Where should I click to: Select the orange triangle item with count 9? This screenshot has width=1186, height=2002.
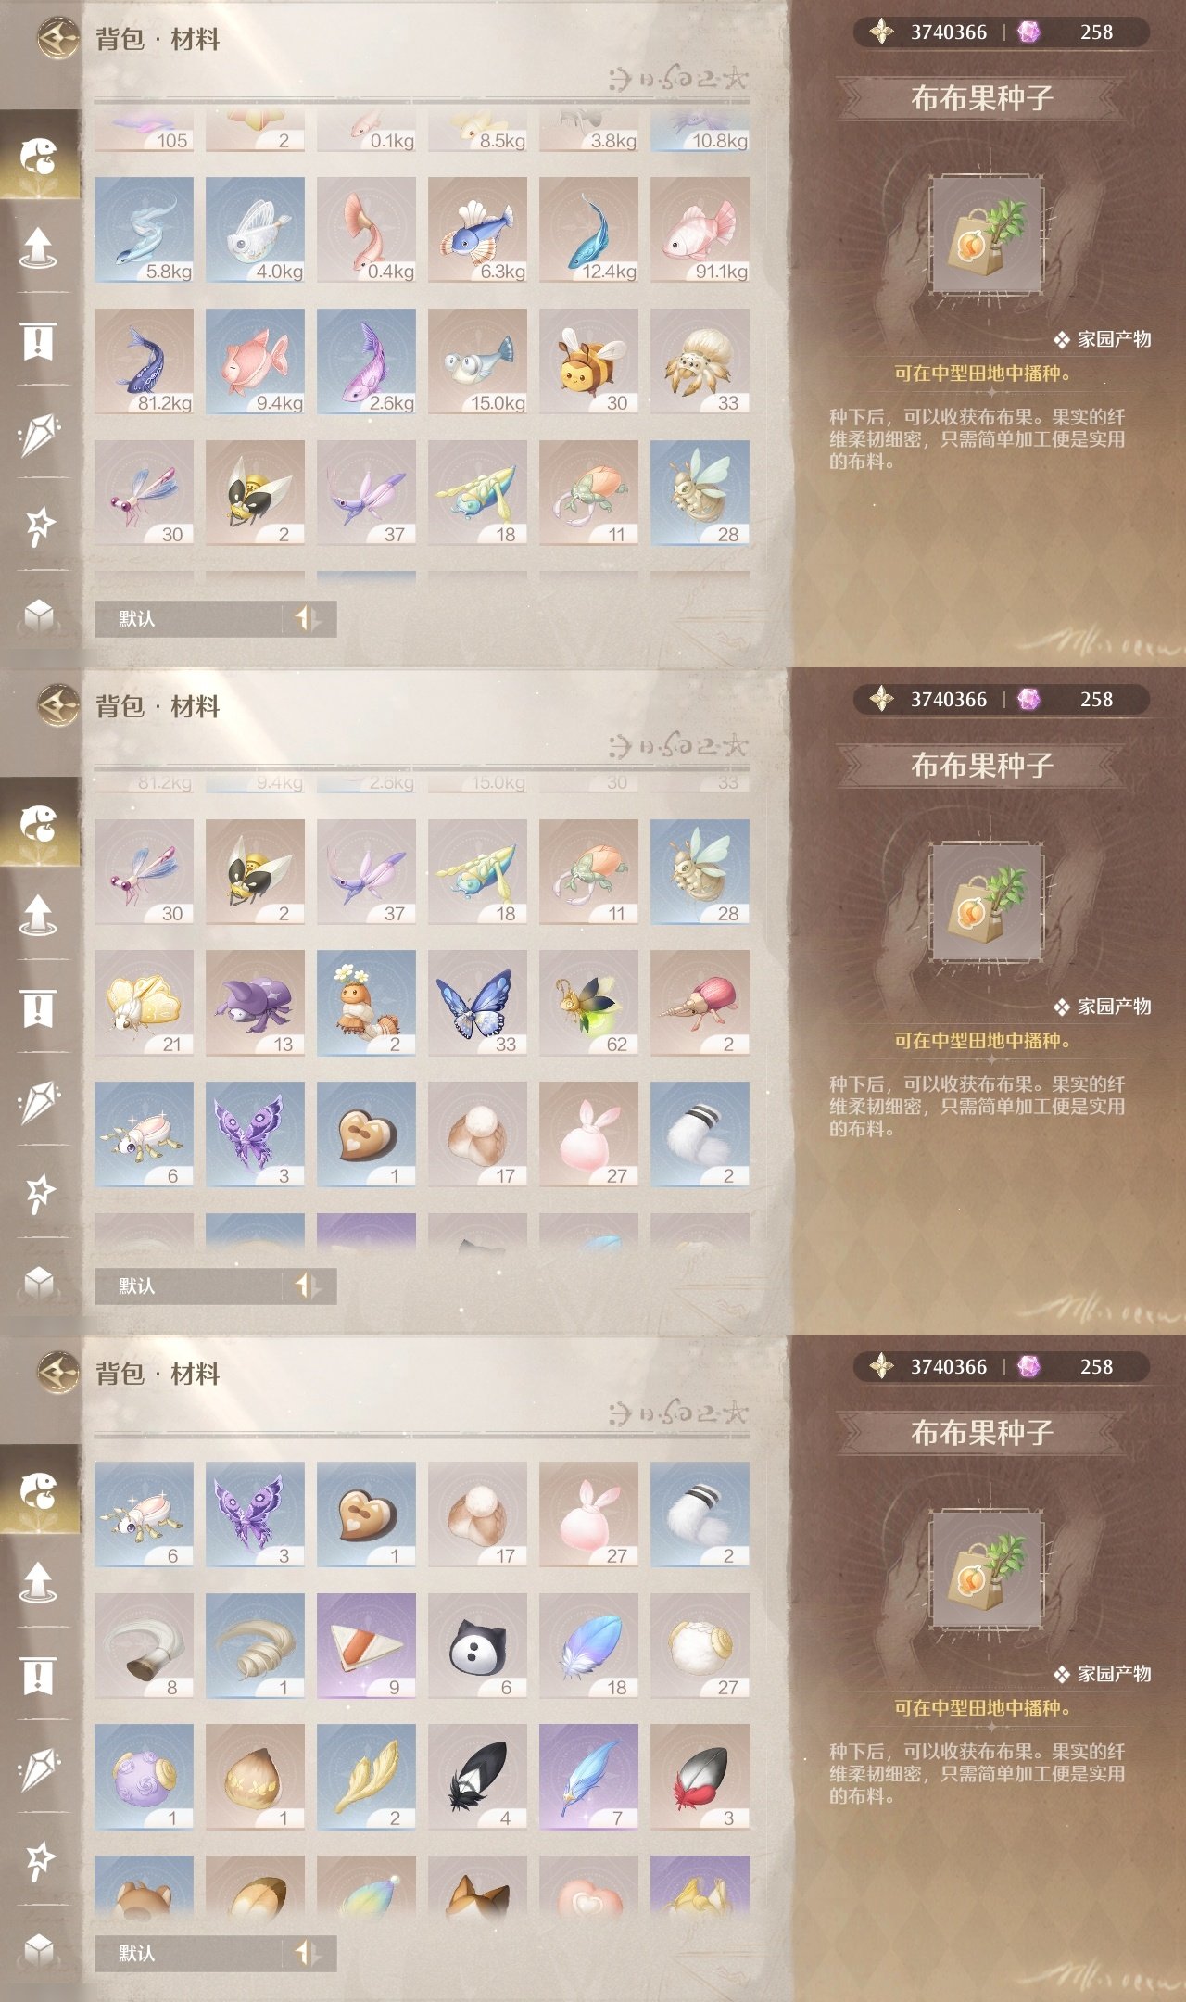[366, 1646]
